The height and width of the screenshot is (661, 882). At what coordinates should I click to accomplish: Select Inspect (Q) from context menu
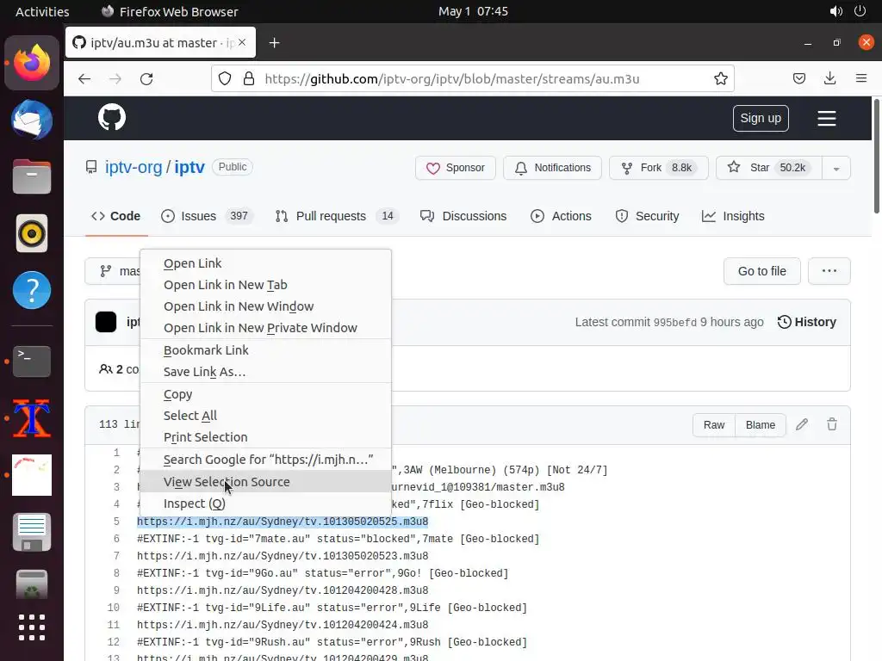[x=265, y=503]
